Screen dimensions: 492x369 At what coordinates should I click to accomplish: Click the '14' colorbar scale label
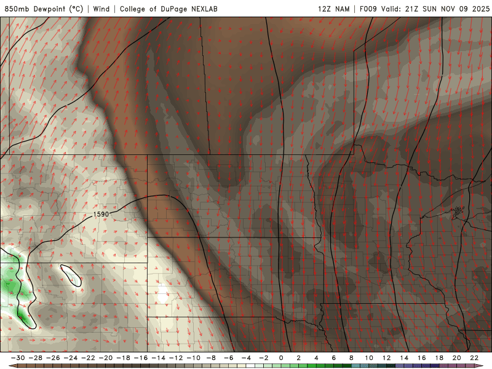404,358
